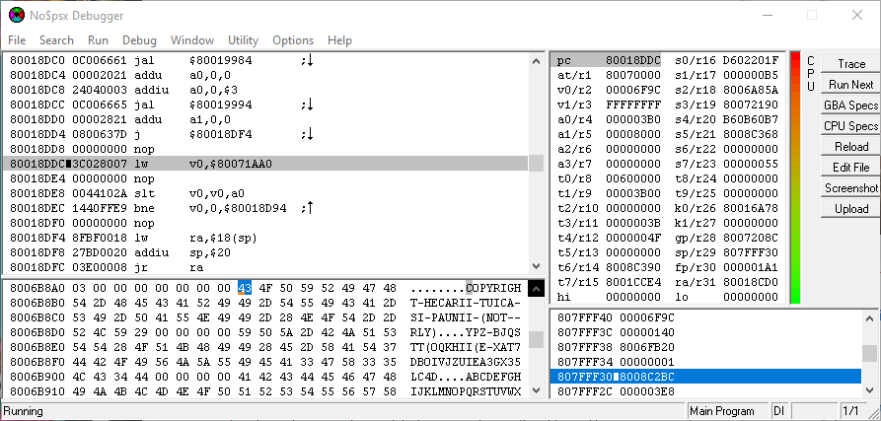Click the black caret marker in hex dump
This screenshot has width=881, height=421.
[536, 288]
